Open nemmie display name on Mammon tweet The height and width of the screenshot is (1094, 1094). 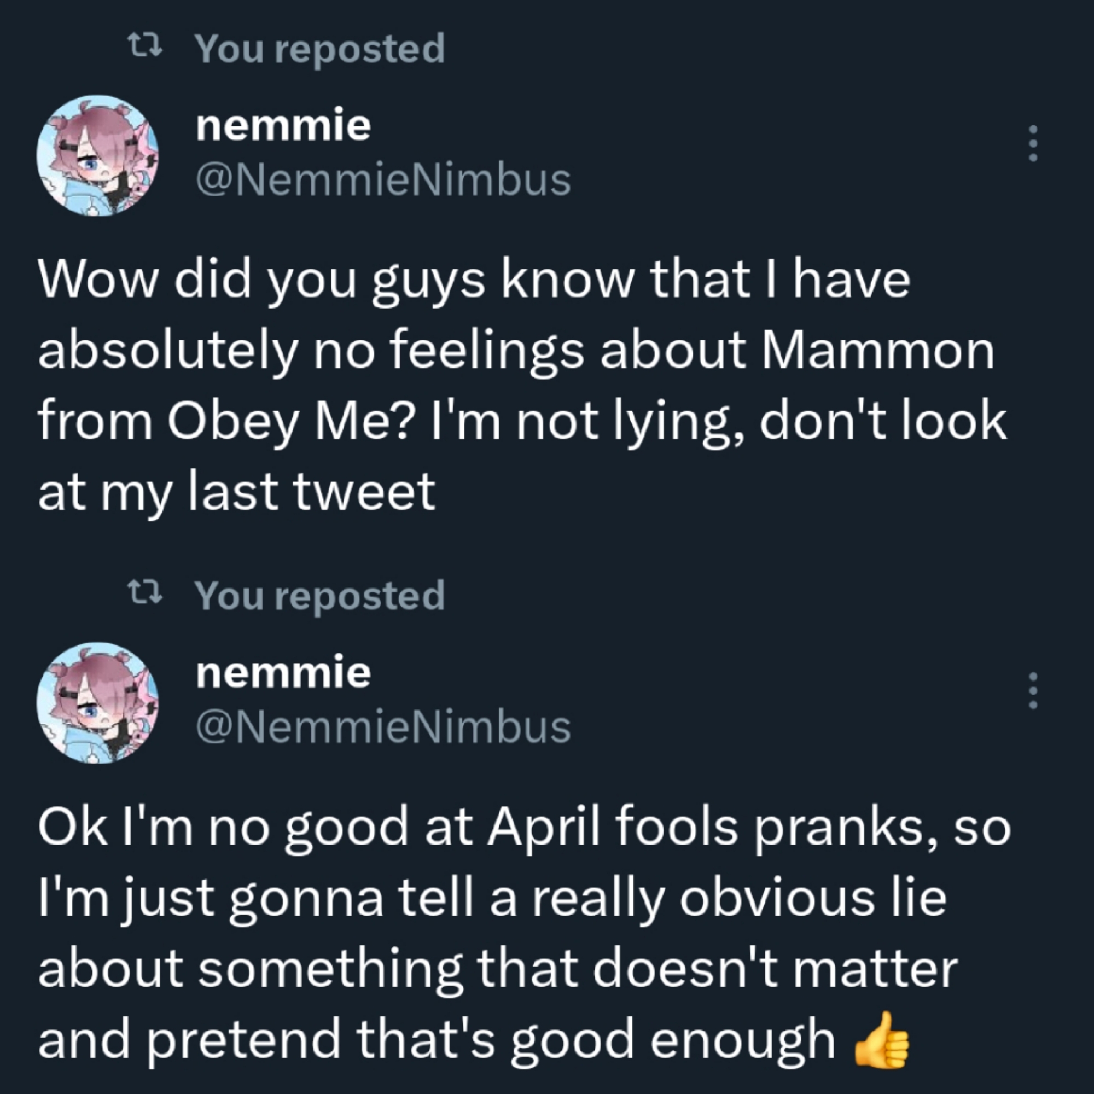click(x=283, y=125)
